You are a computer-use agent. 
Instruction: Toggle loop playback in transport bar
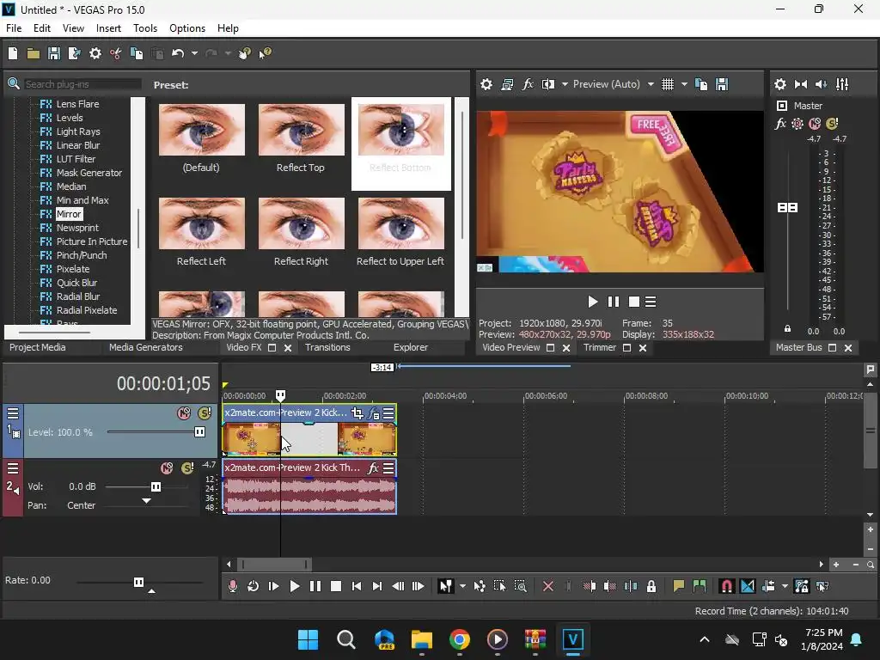pyautogui.click(x=254, y=586)
